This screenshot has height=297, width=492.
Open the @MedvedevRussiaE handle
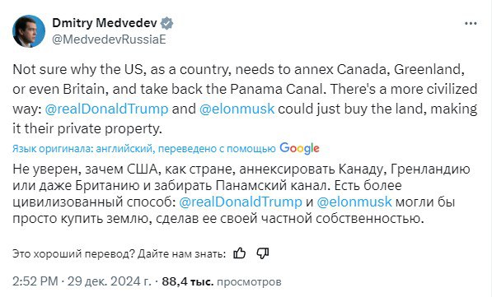tap(109, 39)
